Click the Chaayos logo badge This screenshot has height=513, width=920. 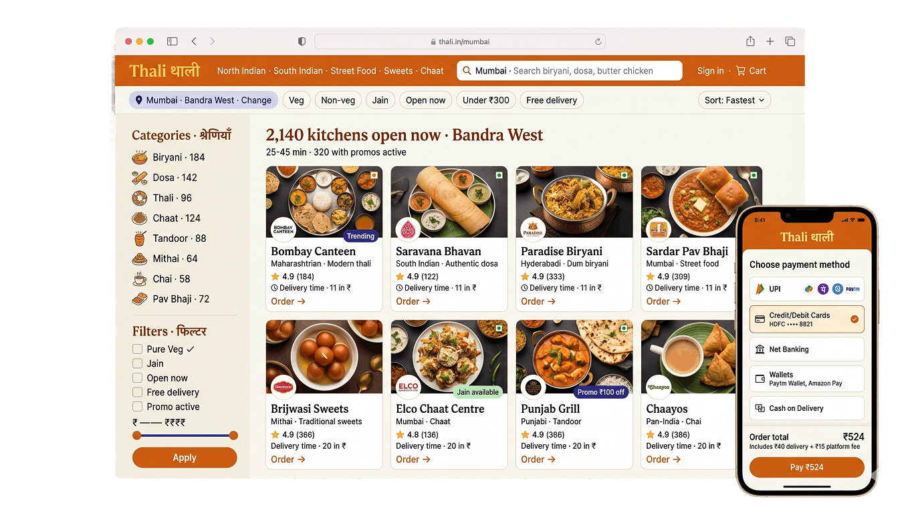(659, 387)
